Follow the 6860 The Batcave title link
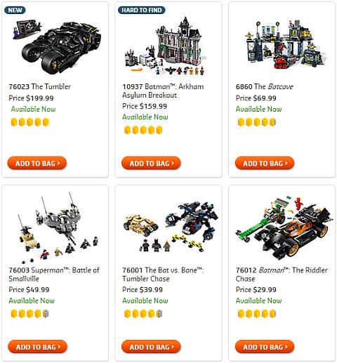Screen dimensions: 337x363 coord(265,86)
